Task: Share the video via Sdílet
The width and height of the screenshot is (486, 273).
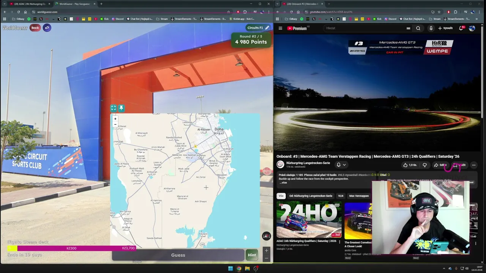Action: (x=440, y=165)
